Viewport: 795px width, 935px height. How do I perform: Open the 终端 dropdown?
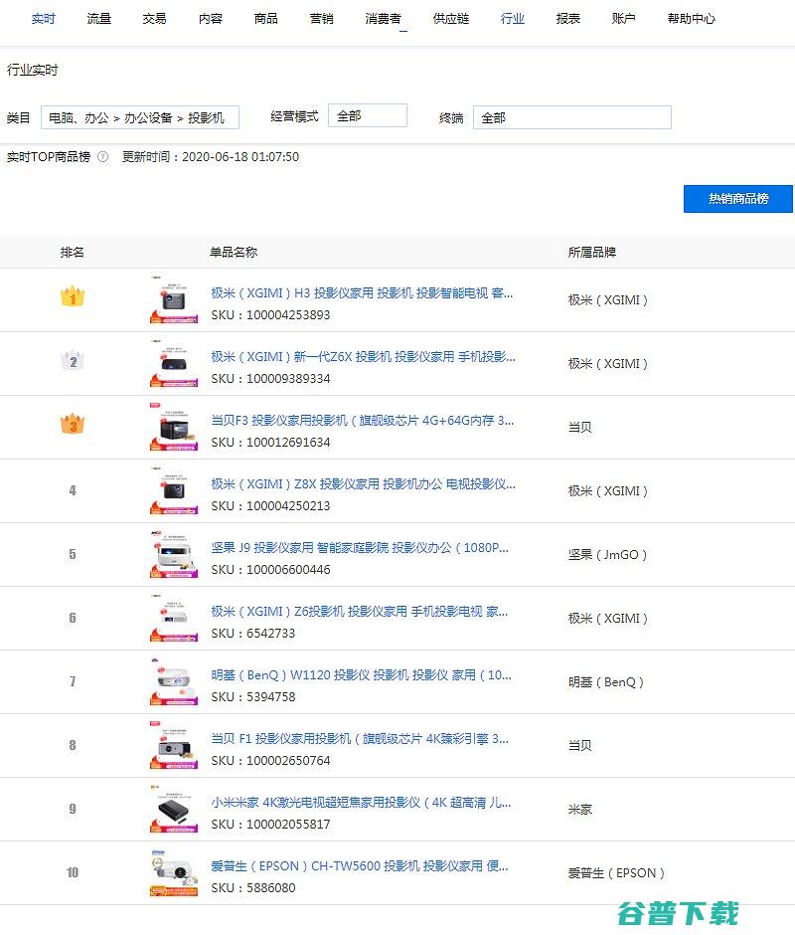[x=572, y=117]
